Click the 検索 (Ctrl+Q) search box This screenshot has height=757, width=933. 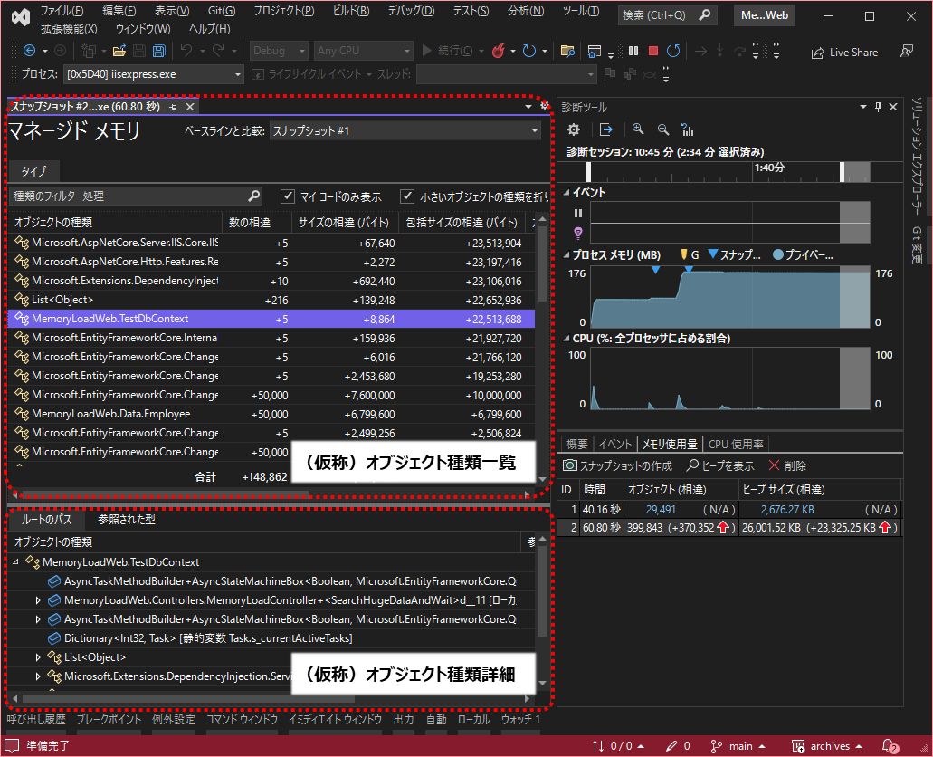[x=667, y=15]
